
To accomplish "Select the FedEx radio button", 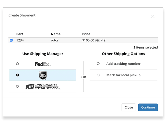I will [x=17, y=64].
